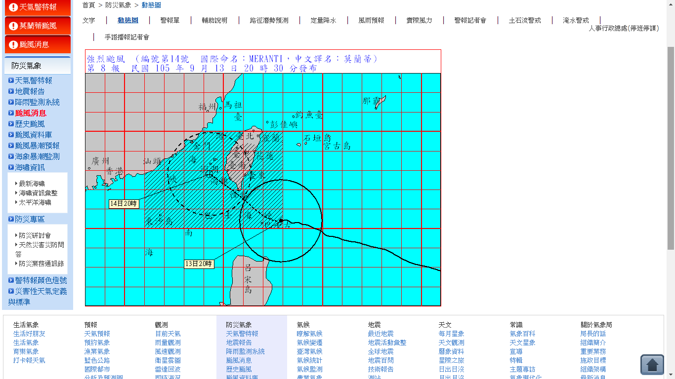Click arrow icon beside 降雨監測系統
This screenshot has height=379, width=675.
(x=11, y=102)
